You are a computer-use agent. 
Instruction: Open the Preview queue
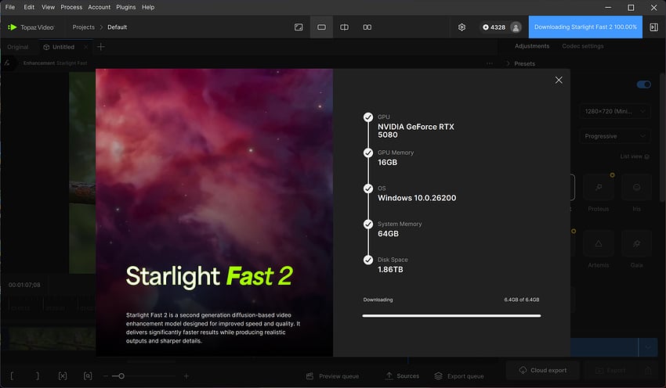(x=332, y=376)
